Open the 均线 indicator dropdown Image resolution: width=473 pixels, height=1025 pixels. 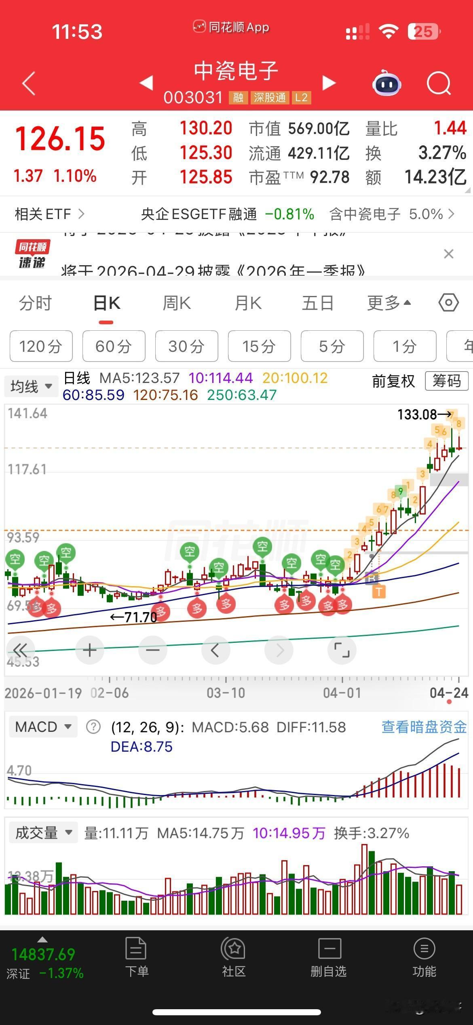point(31,386)
